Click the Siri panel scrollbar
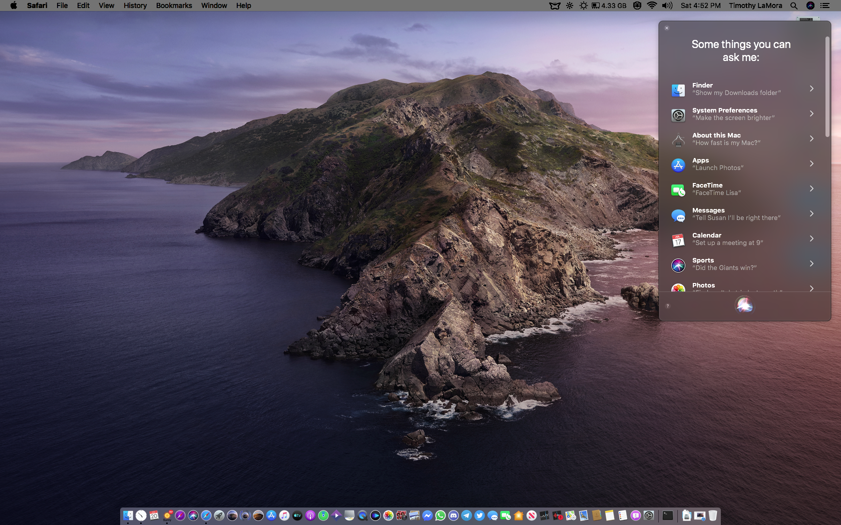841x525 pixels. tap(827, 87)
